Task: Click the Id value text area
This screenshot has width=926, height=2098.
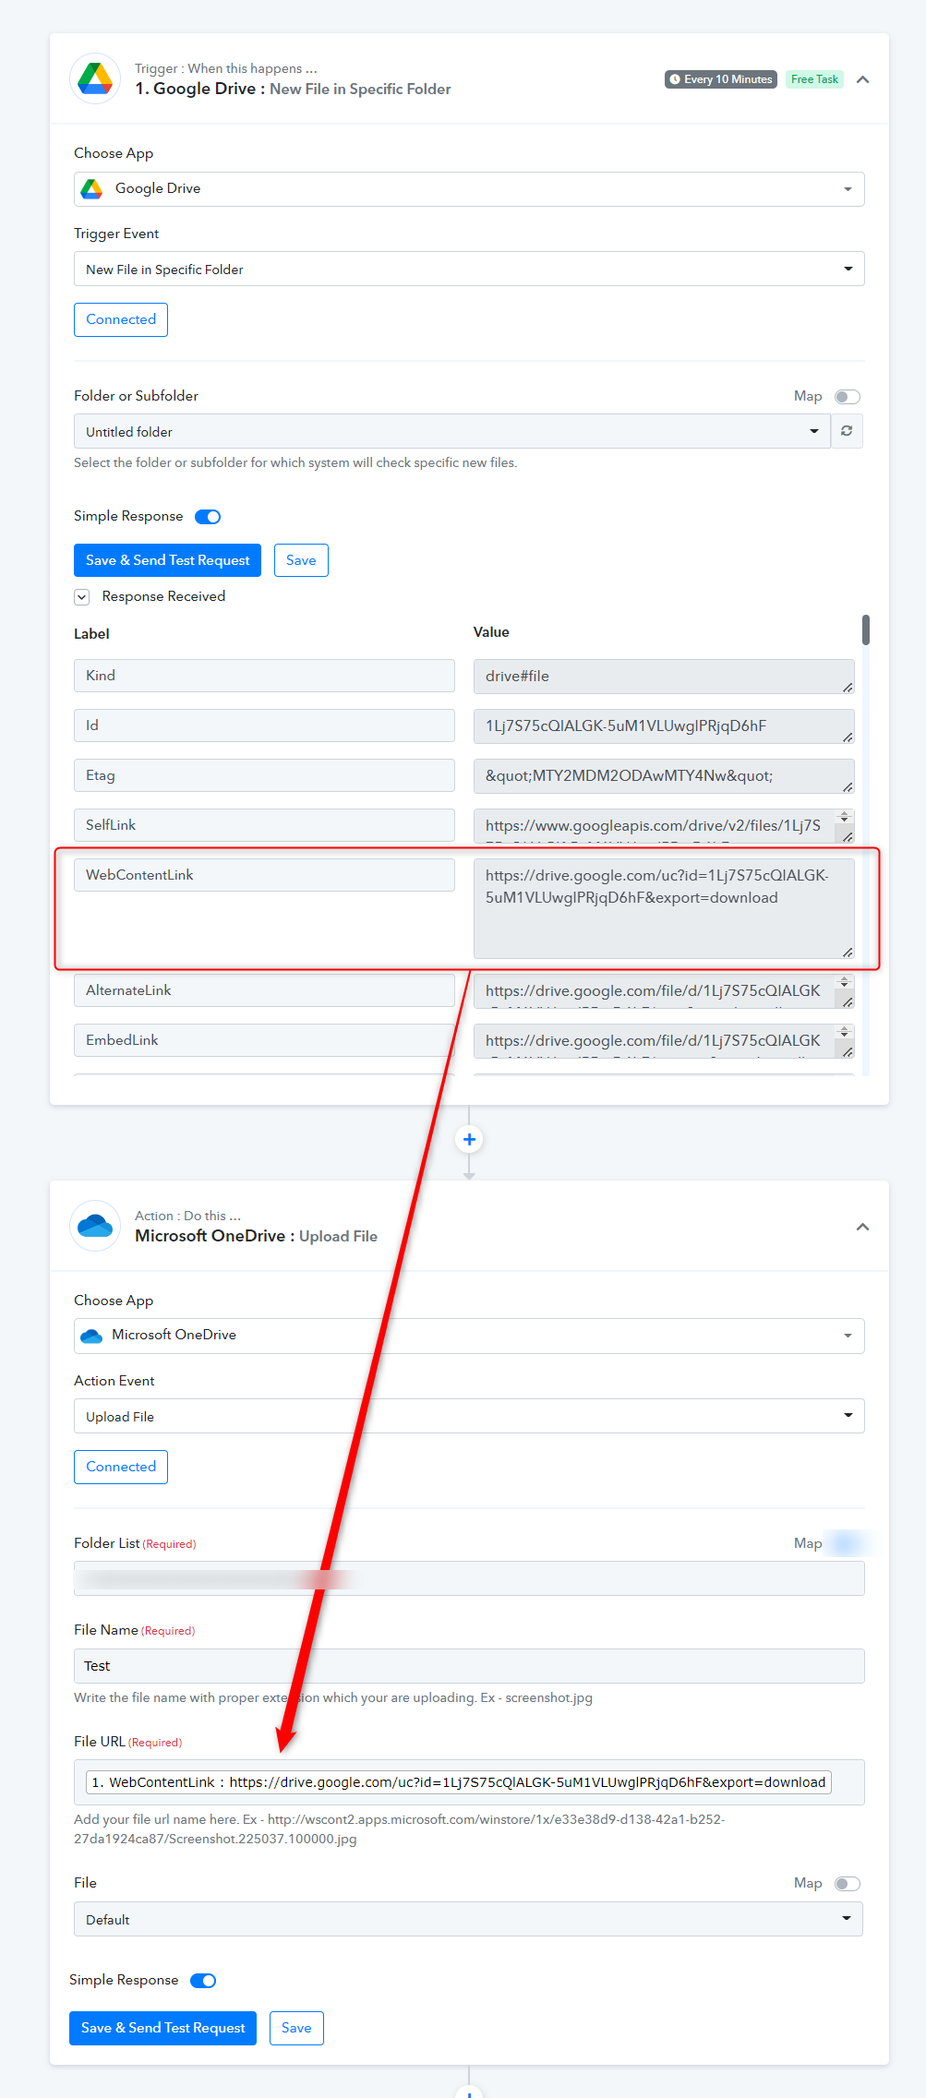Action: click(664, 726)
